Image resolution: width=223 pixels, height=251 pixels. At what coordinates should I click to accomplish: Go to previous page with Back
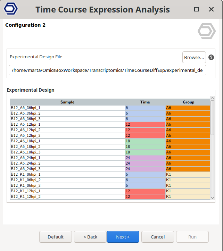point(90,237)
